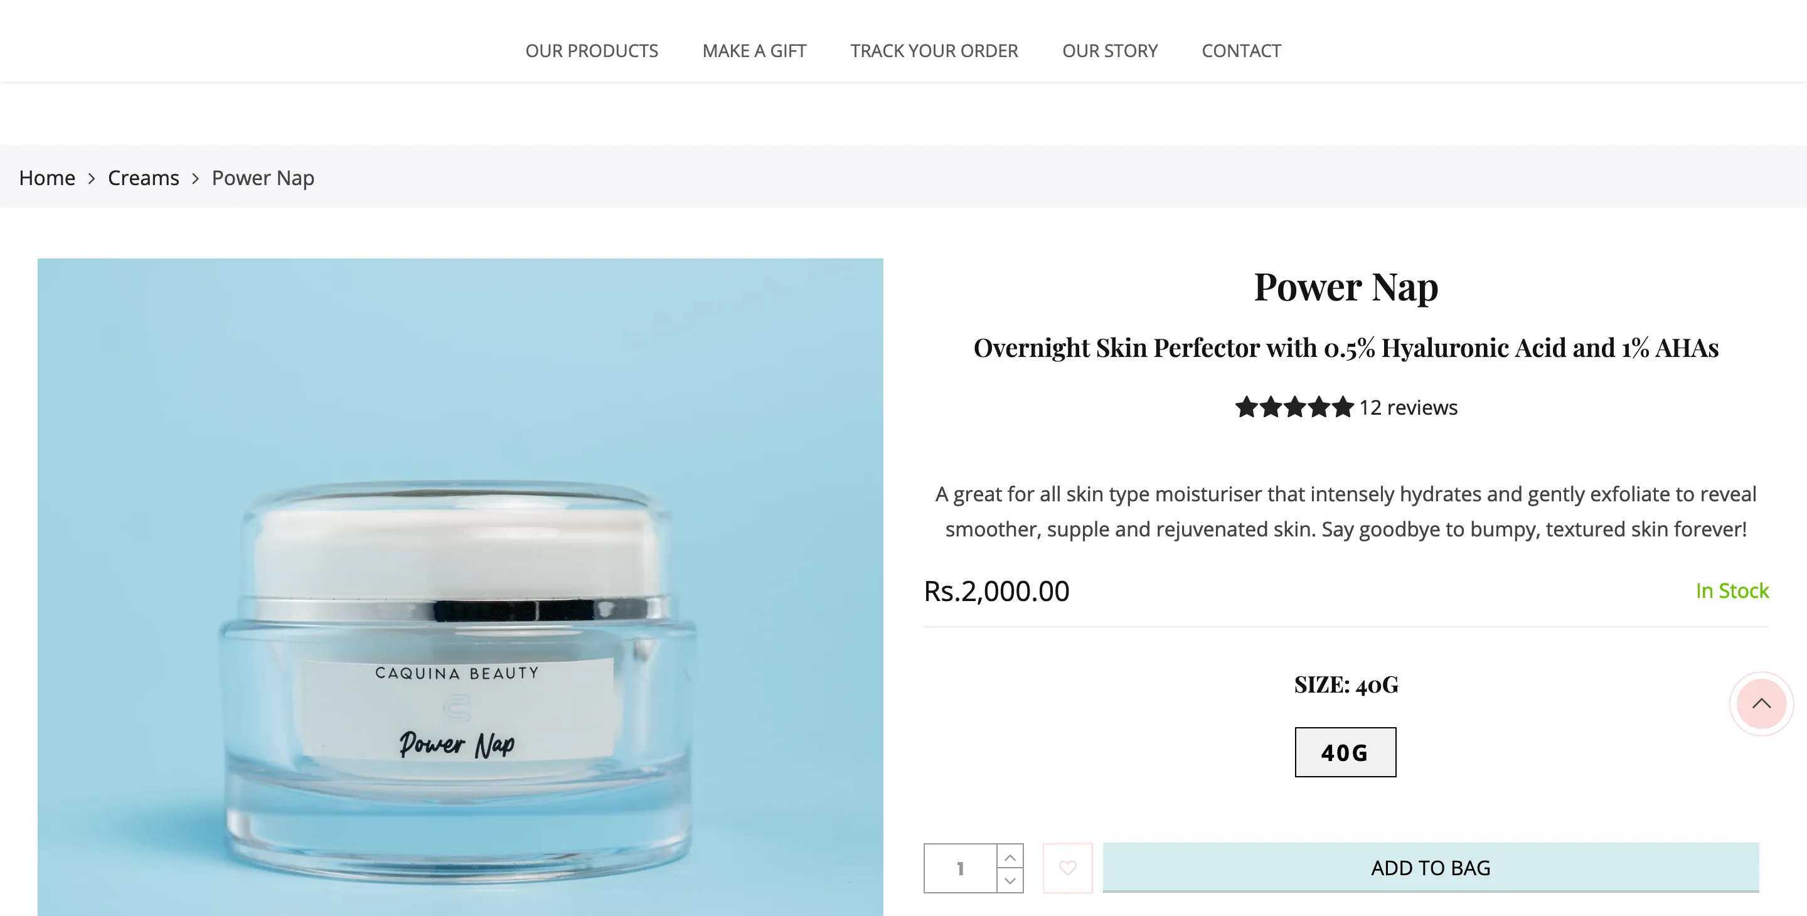Increase quantity with the up arrow
Screen dimensions: 1807x916
tap(1010, 856)
